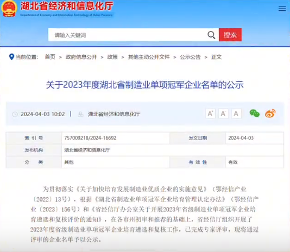The image size is (290, 252).
Task: Click the 发布机构 table label
Action: [34, 150]
